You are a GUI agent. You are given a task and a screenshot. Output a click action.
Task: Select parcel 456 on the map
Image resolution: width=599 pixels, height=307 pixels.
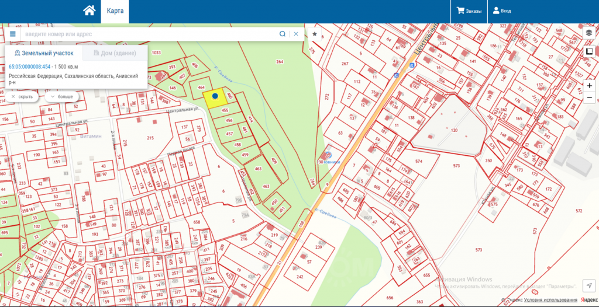click(229, 120)
